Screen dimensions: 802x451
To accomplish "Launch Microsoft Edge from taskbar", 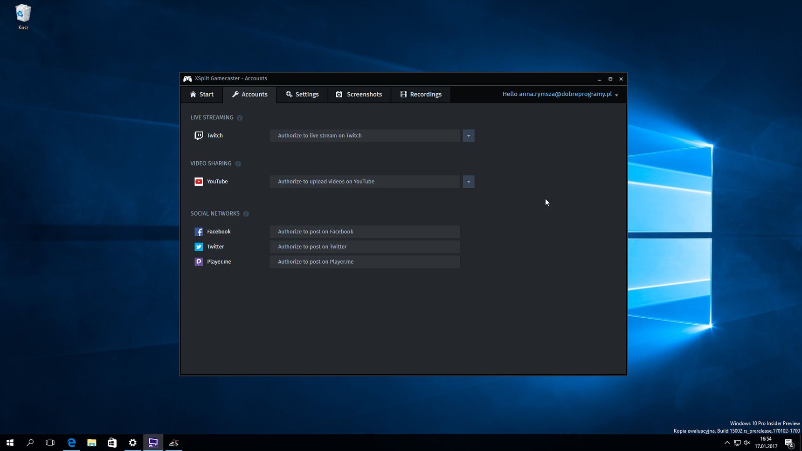I will click(x=71, y=443).
